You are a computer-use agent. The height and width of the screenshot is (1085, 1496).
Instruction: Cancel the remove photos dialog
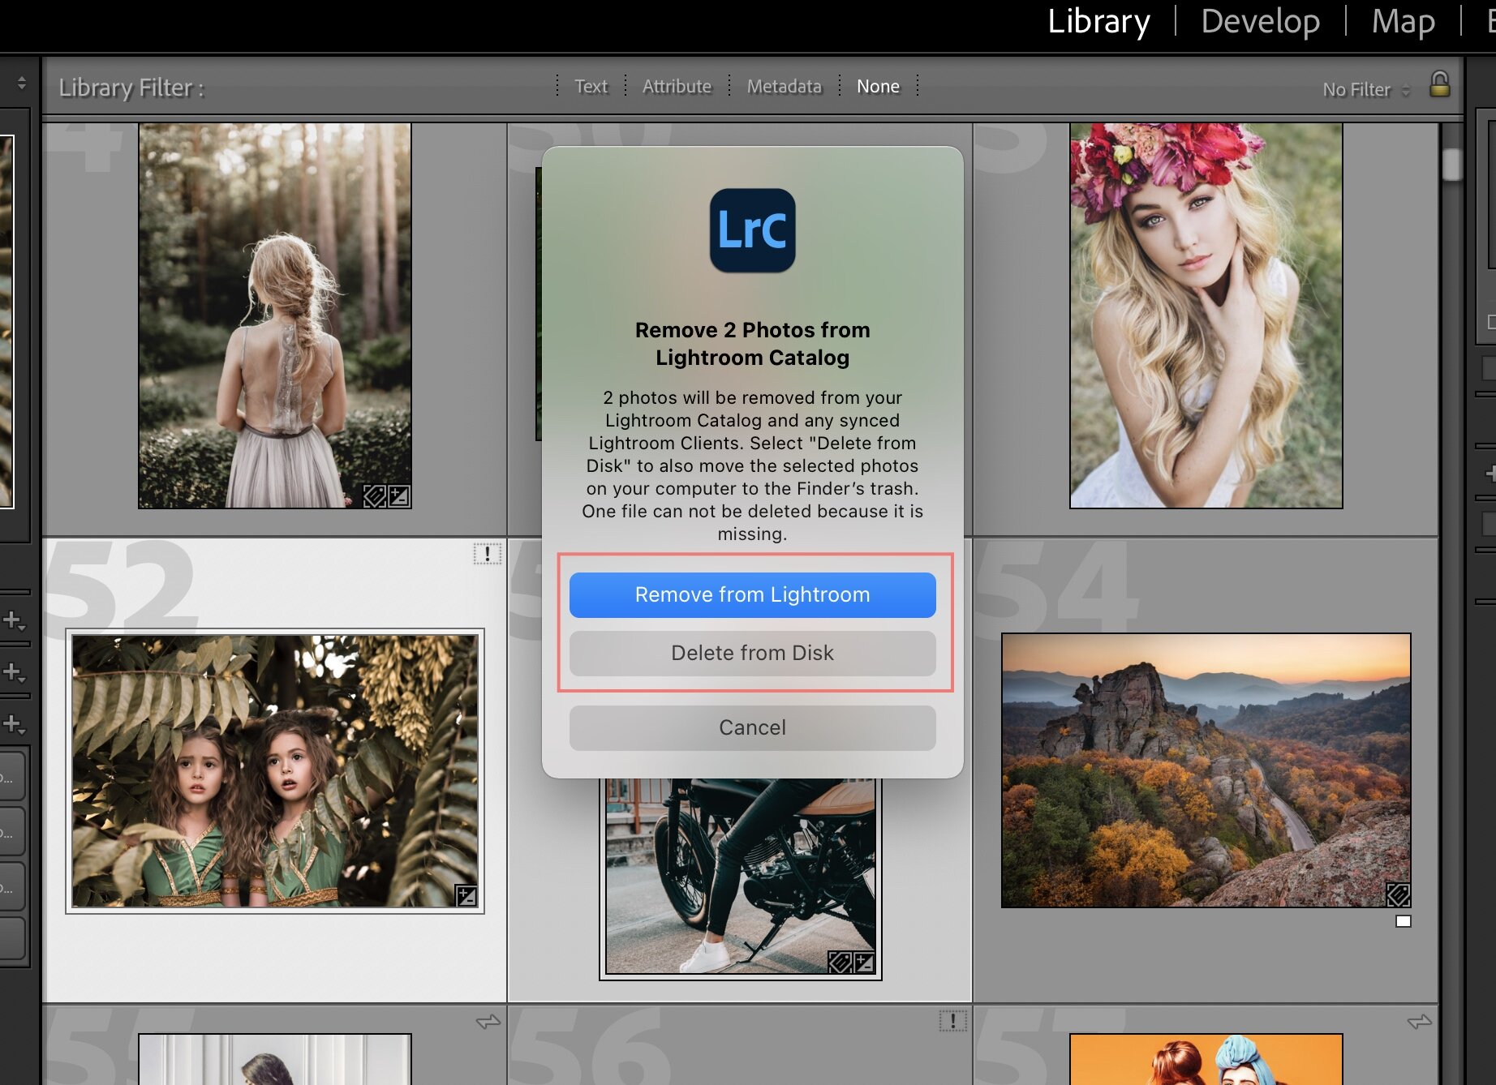752,727
